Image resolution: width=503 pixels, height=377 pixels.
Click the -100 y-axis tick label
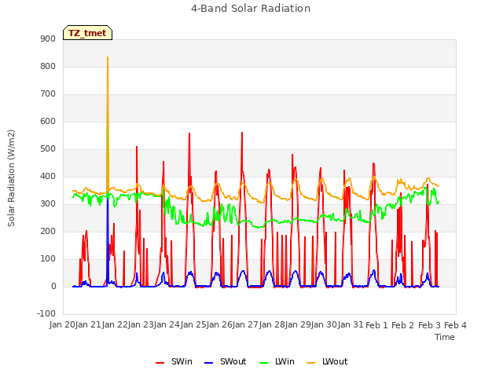[x=46, y=313]
